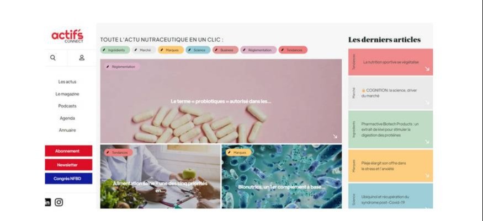This screenshot has width=483, height=221.
Task: Open the LinkedIn social icon
Action: [x=47, y=202]
